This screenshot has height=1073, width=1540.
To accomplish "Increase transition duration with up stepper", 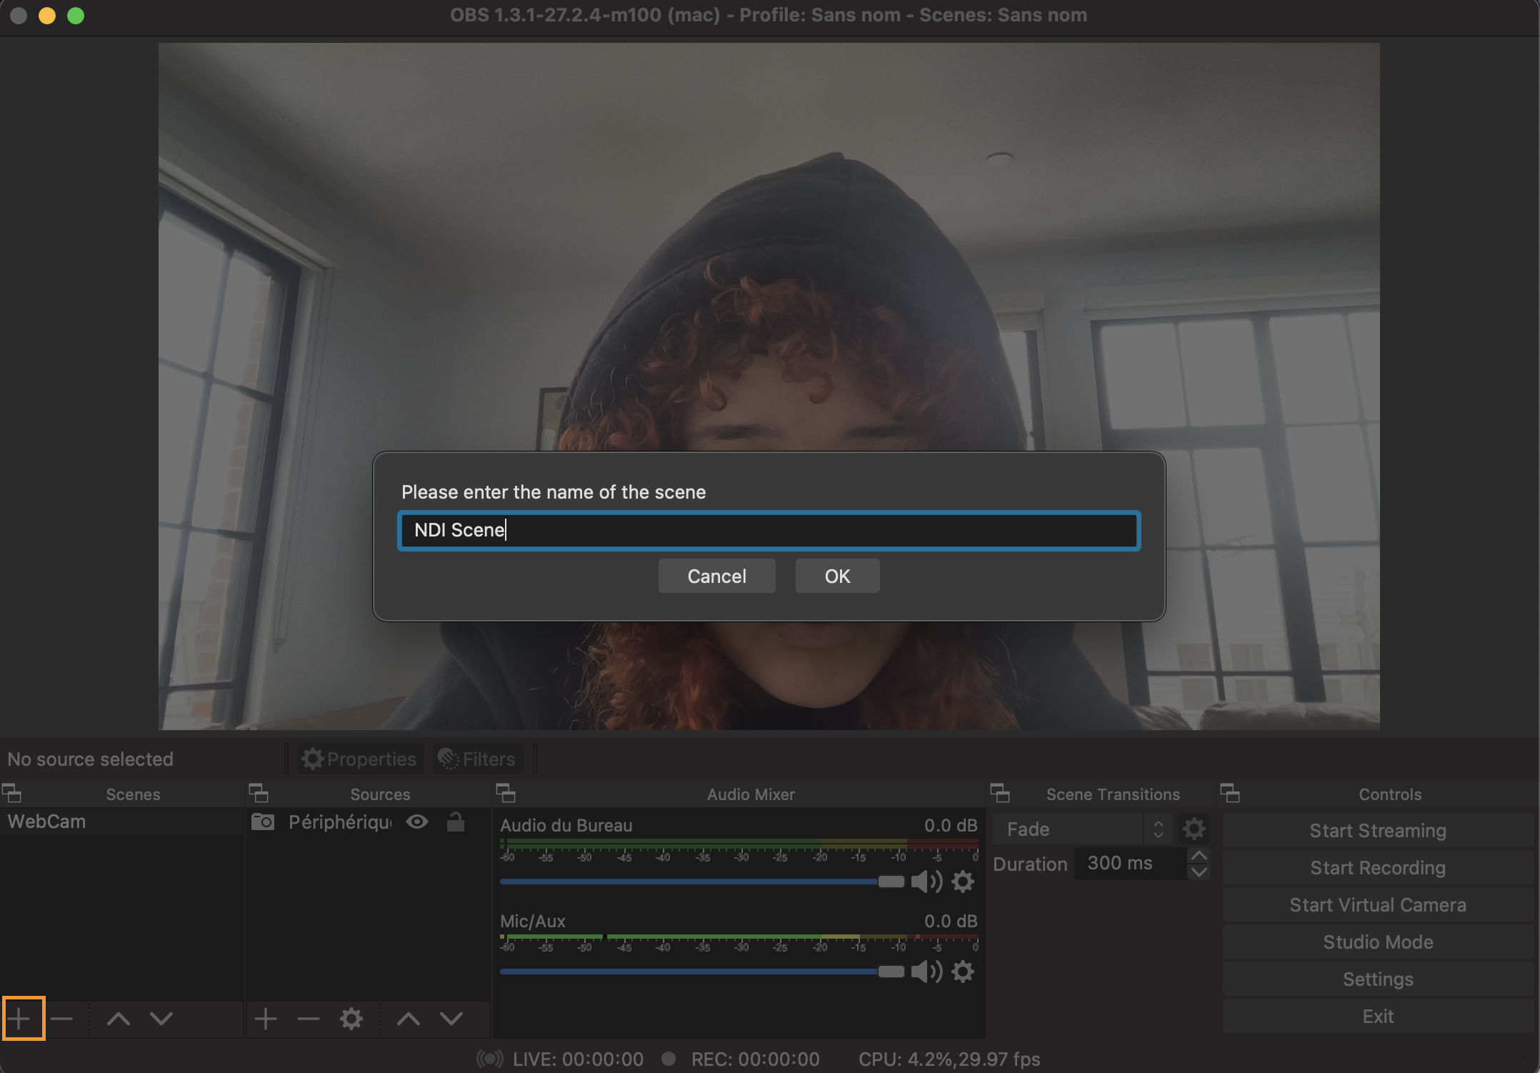I will [x=1199, y=856].
